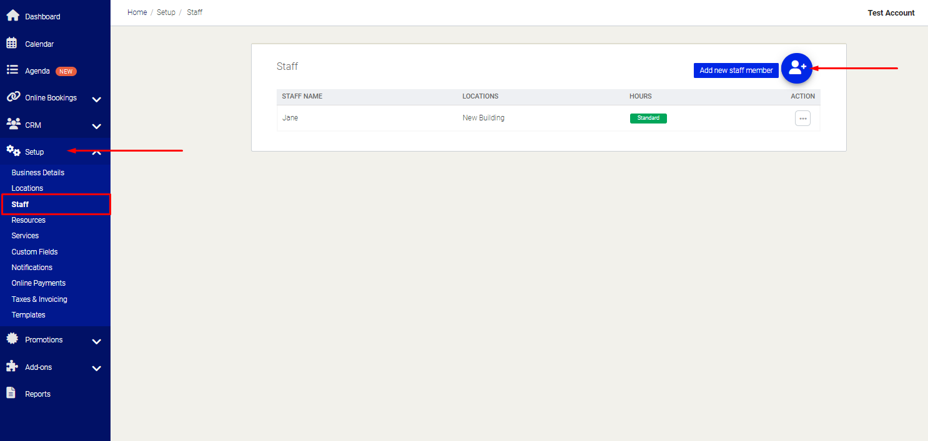Click the Online Bookings link icon

[12, 97]
